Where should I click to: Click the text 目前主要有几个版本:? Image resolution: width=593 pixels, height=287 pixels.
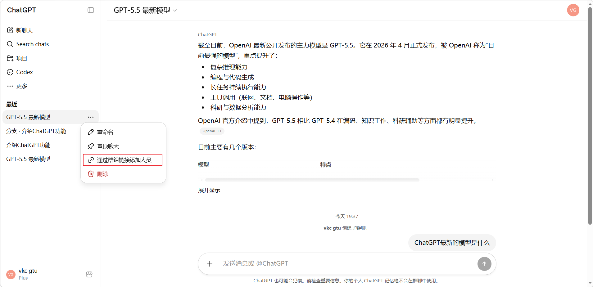click(227, 147)
